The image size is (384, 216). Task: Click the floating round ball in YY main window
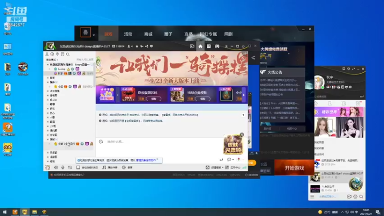coord(356,184)
